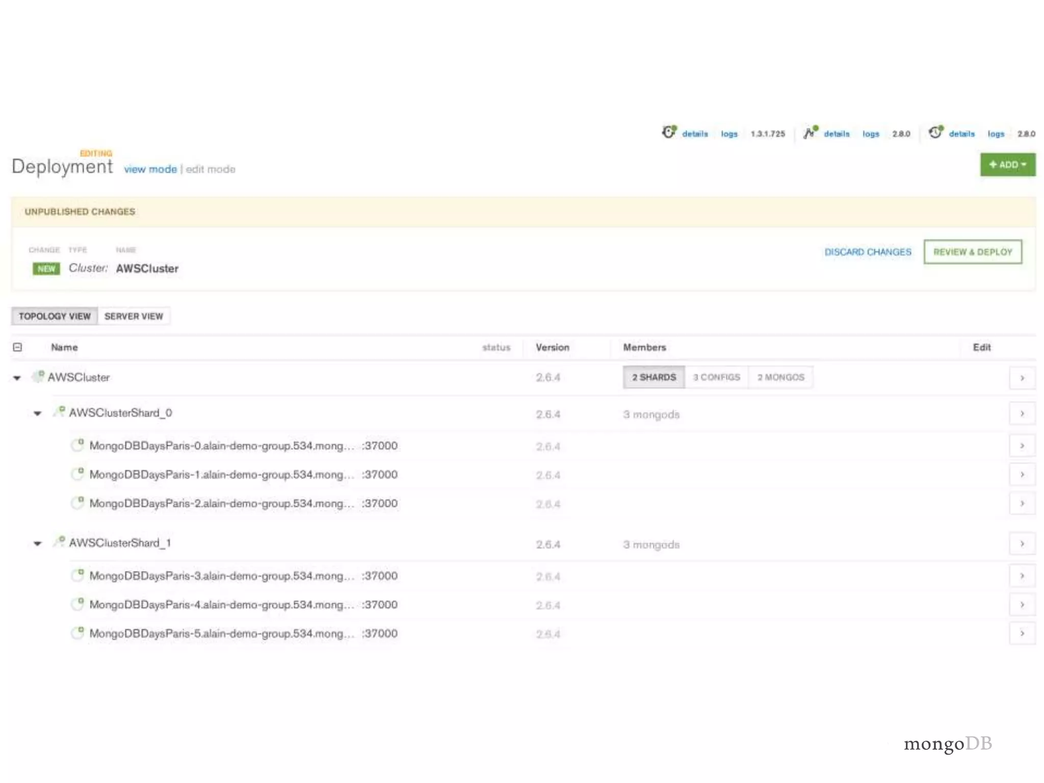Click the AWSClusterShard_1 name
This screenshot has width=1044, height=783.
120,543
